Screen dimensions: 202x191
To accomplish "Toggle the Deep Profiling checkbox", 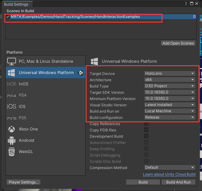I will pyautogui.click(x=146, y=149).
